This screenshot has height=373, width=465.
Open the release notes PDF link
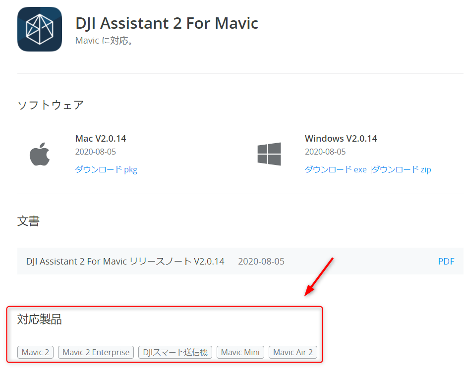446,261
